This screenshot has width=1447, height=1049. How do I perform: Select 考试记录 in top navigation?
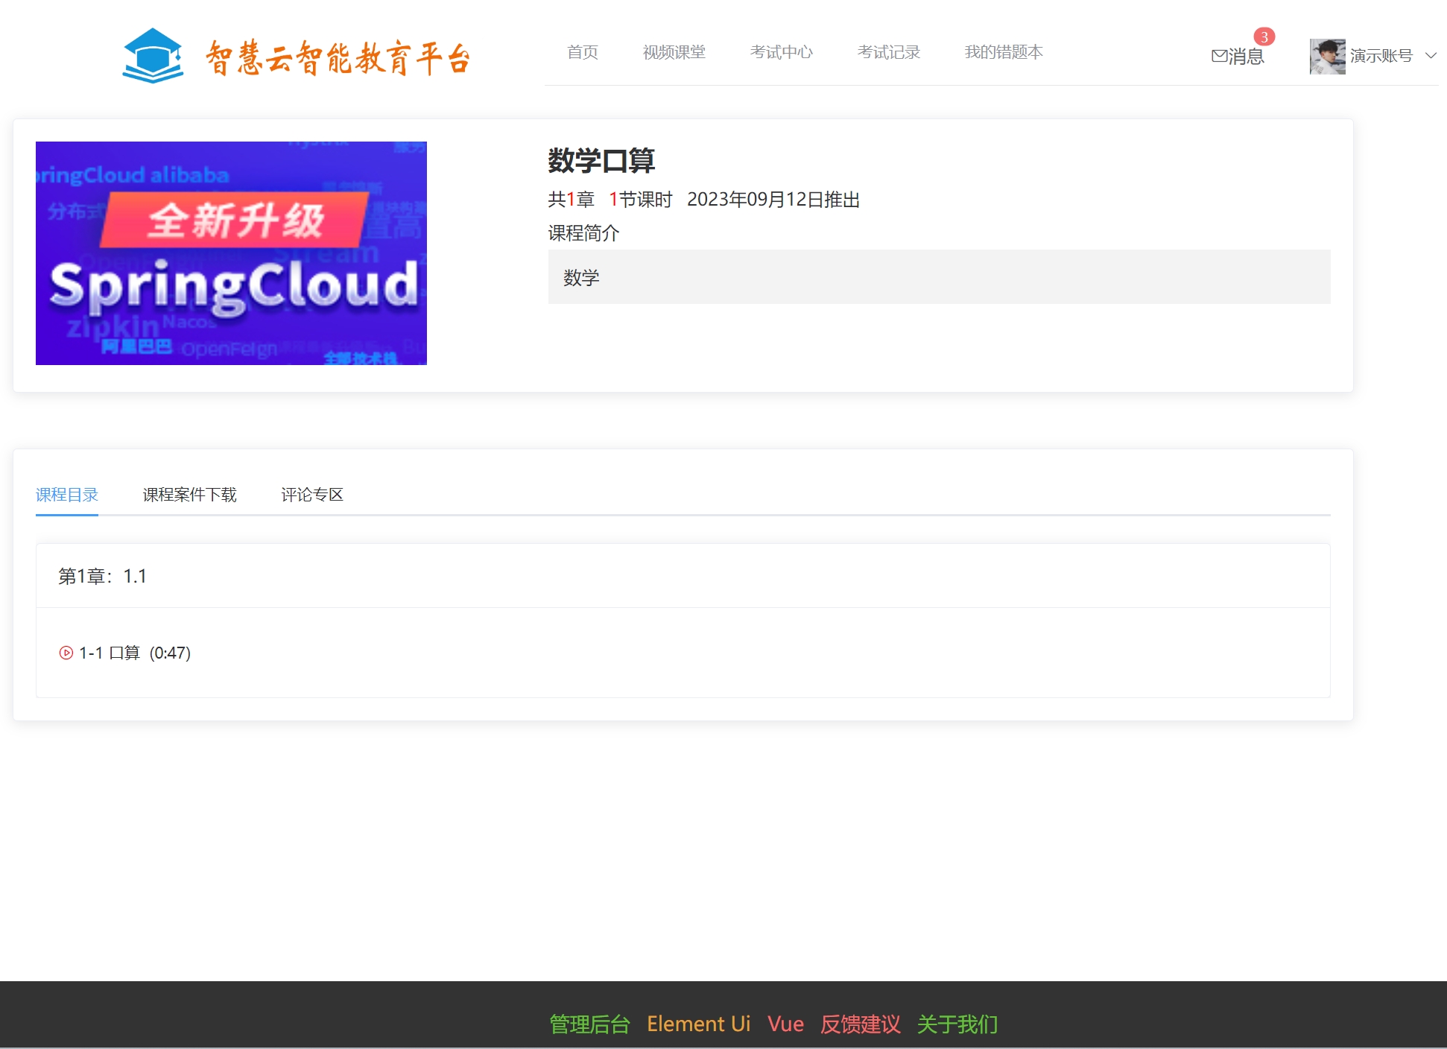point(888,52)
